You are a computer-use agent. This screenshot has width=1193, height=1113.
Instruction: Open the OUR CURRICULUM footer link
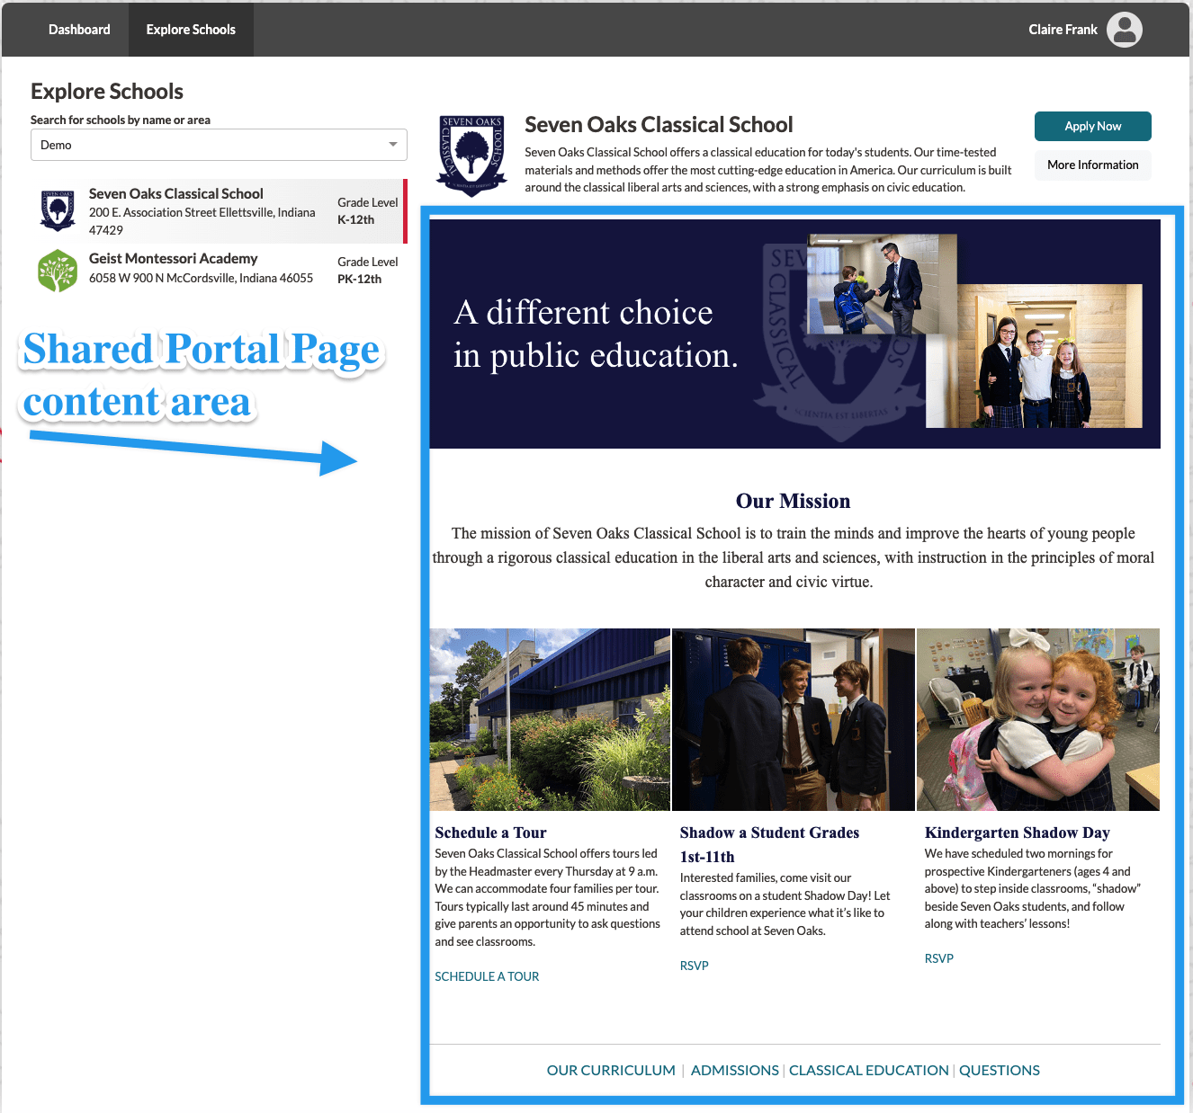[x=611, y=1070]
